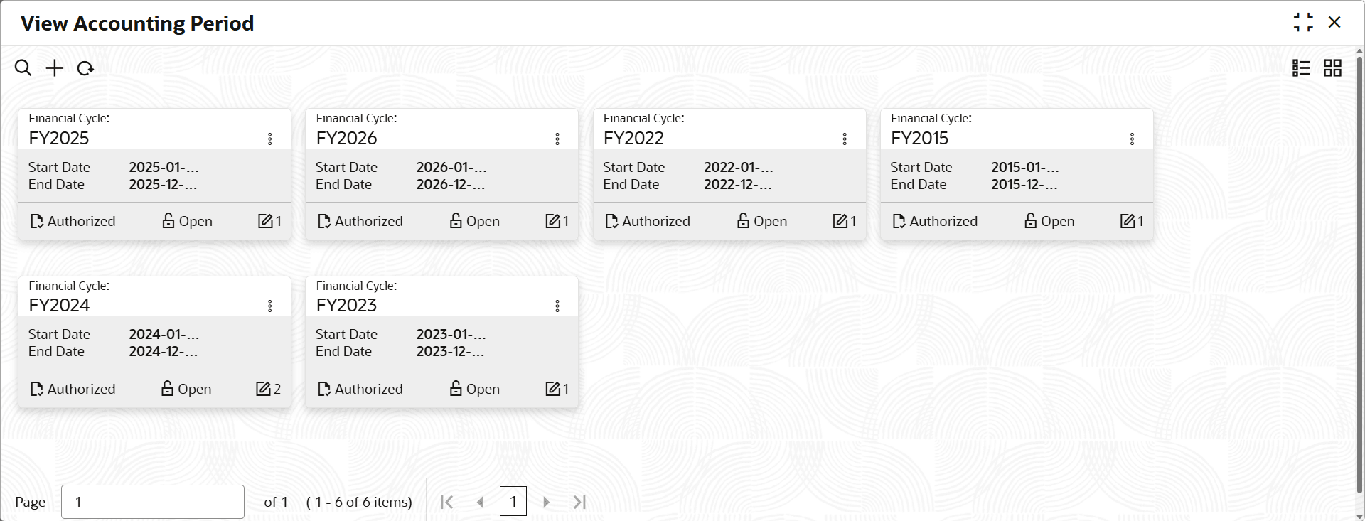This screenshot has width=1365, height=521.
Task: Open the FY2015 card actions menu
Action: pyautogui.click(x=1132, y=139)
